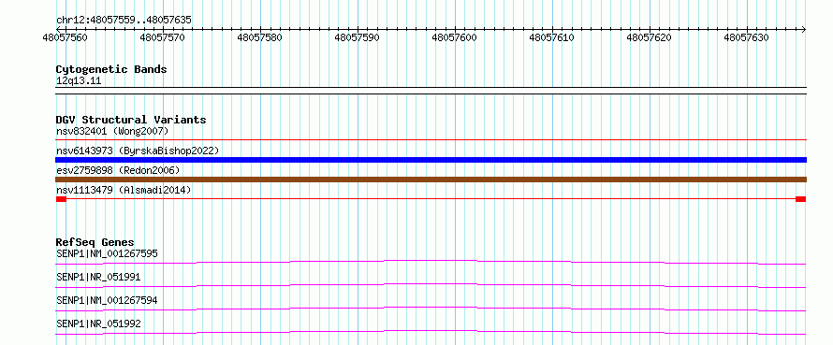Click the magenta SENP1|NM_001267595 intron line
The height and width of the screenshot is (345, 833).
[x=431, y=261]
